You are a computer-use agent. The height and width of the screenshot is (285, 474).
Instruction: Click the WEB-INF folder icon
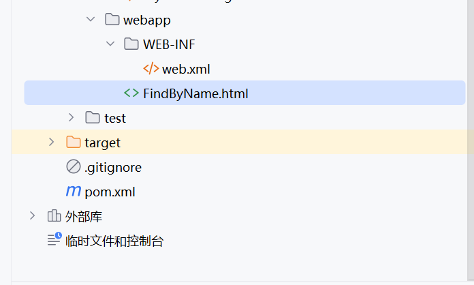[x=131, y=44]
